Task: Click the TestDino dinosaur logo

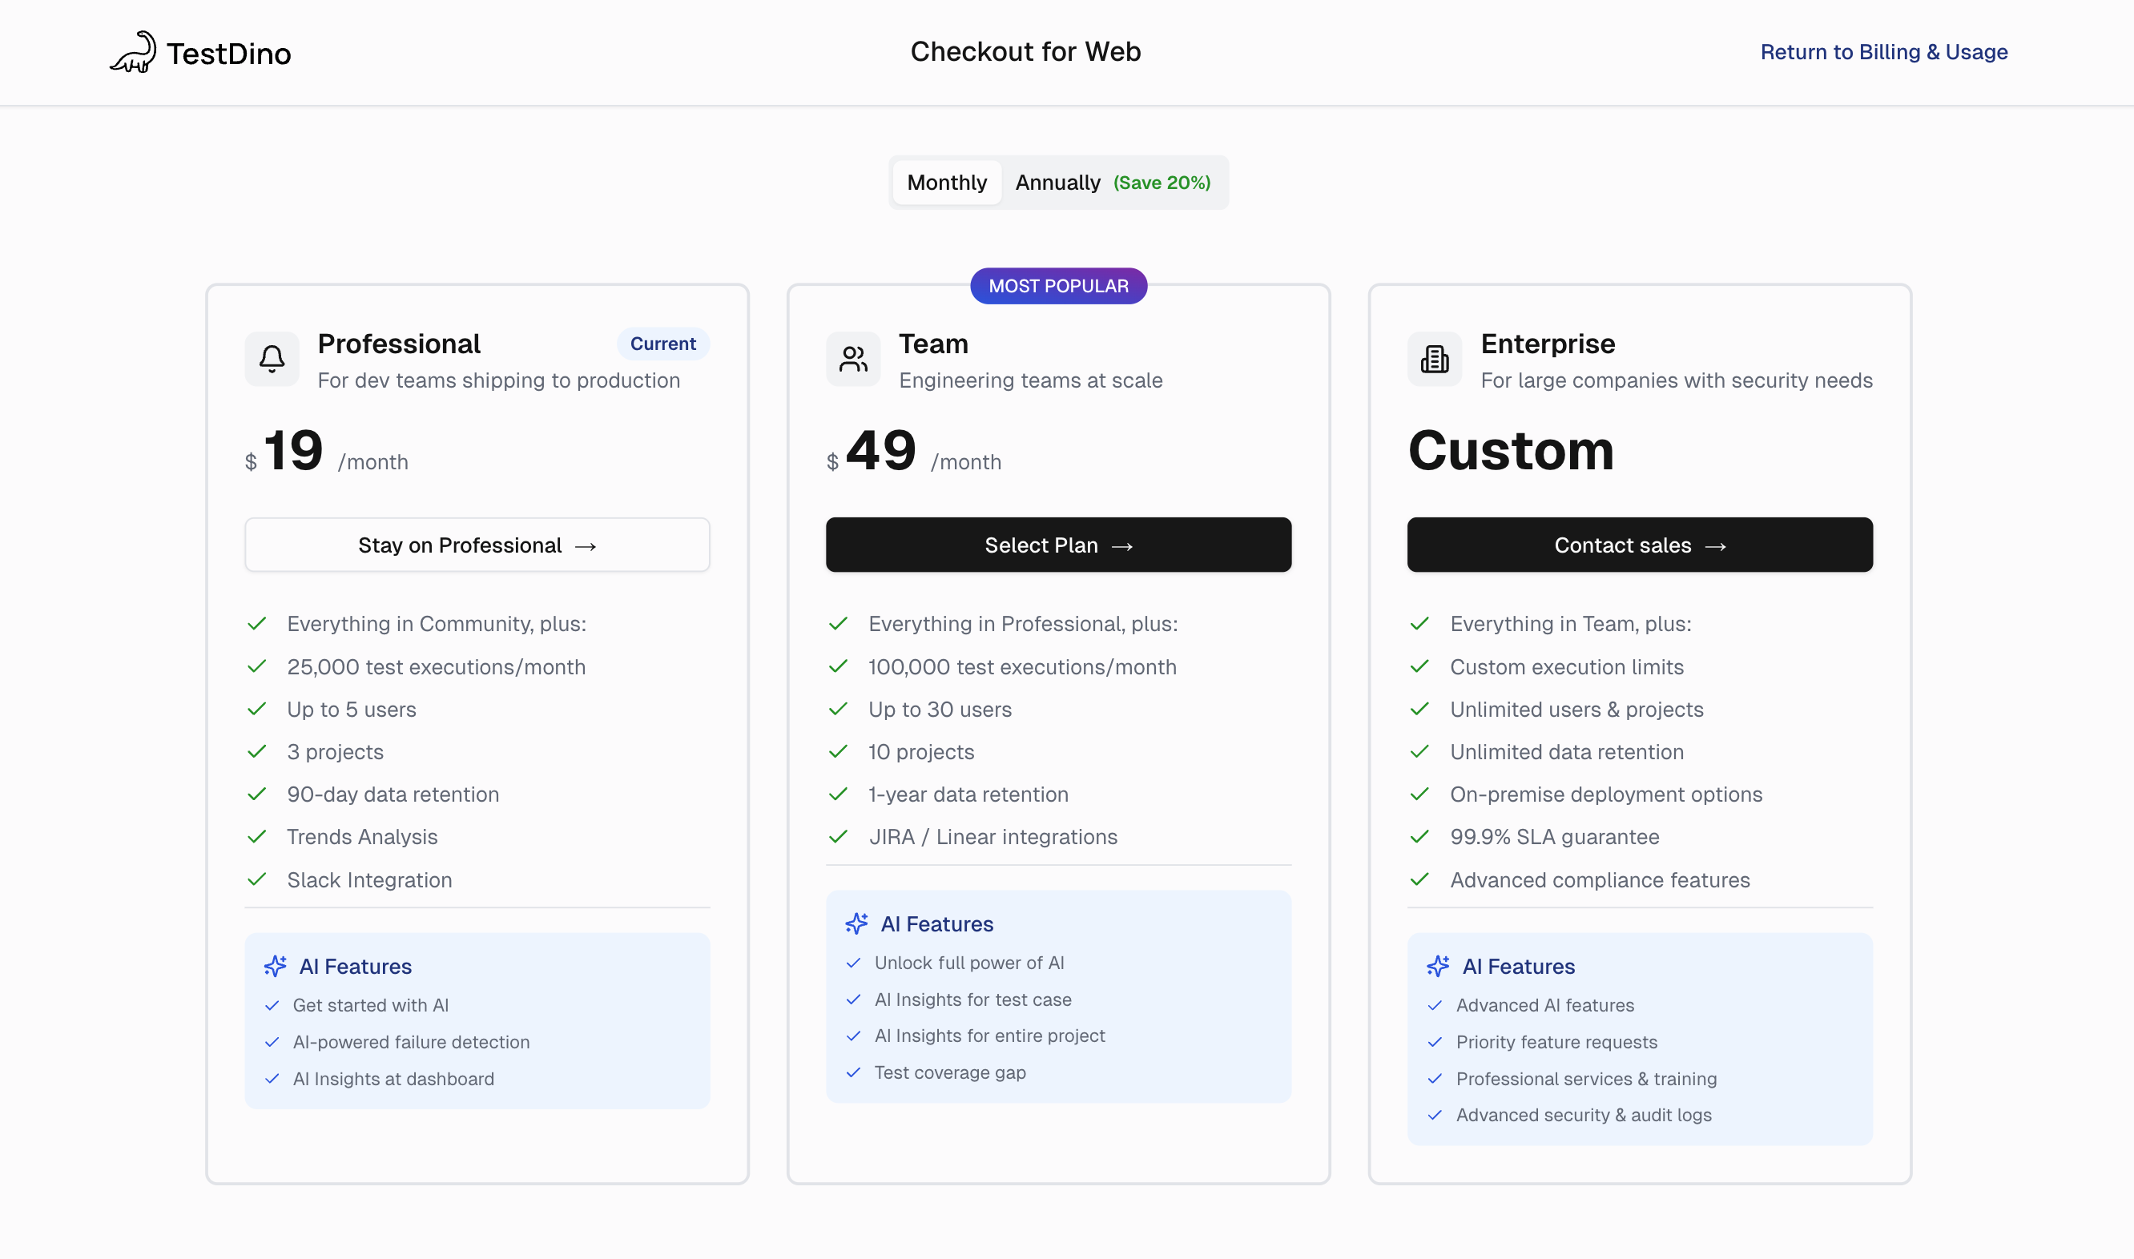Action: 134,53
